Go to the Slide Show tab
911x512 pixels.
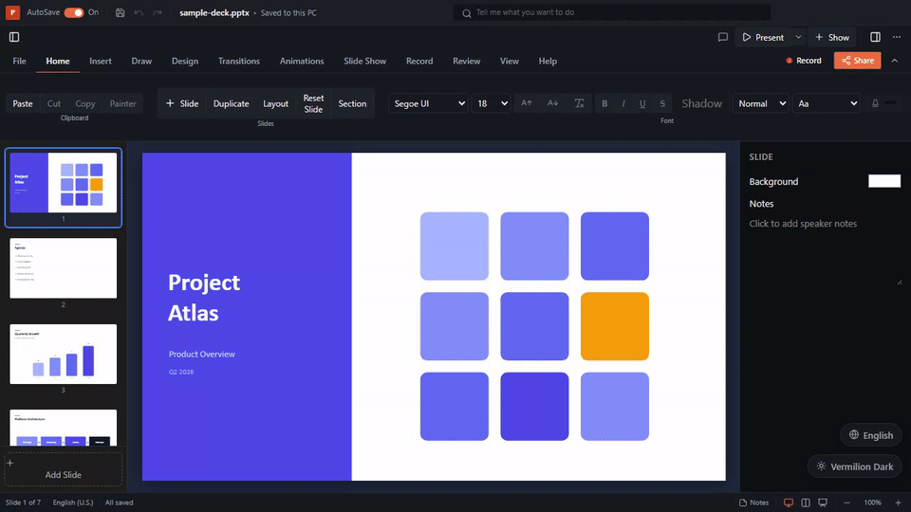364,61
